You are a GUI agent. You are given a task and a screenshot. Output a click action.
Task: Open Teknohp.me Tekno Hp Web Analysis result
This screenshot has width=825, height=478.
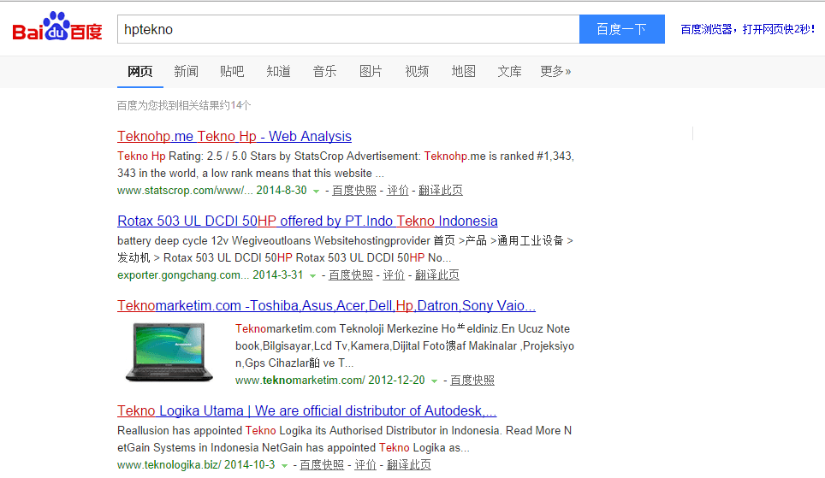point(234,136)
